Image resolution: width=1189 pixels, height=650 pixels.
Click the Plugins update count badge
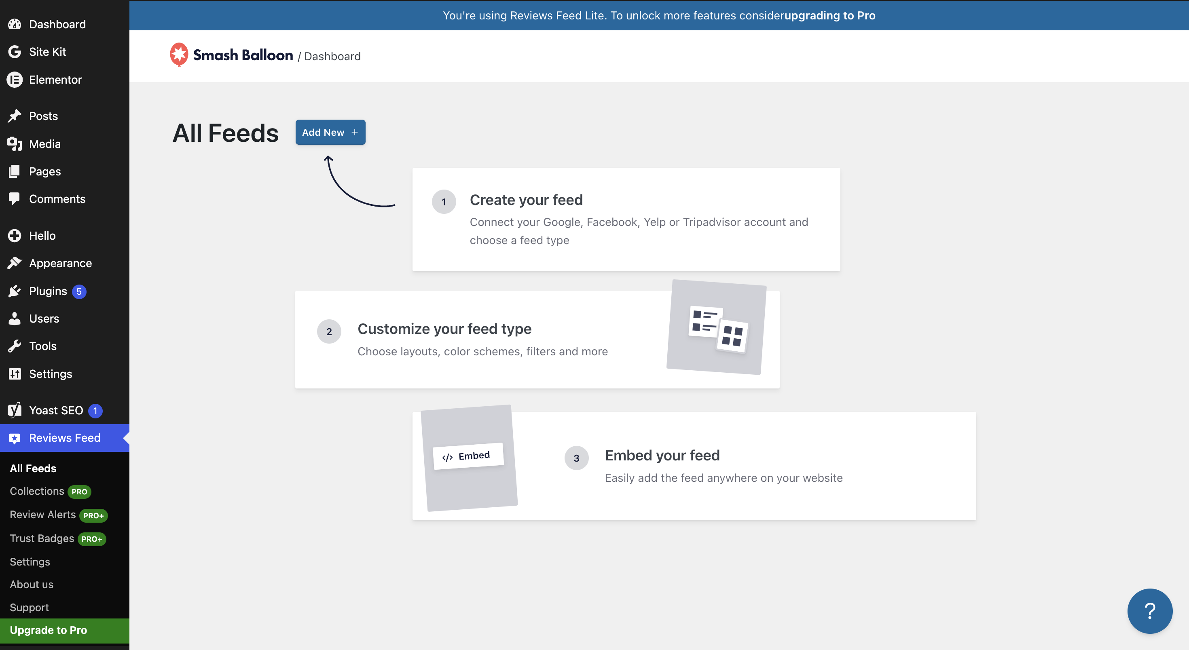pyautogui.click(x=79, y=291)
